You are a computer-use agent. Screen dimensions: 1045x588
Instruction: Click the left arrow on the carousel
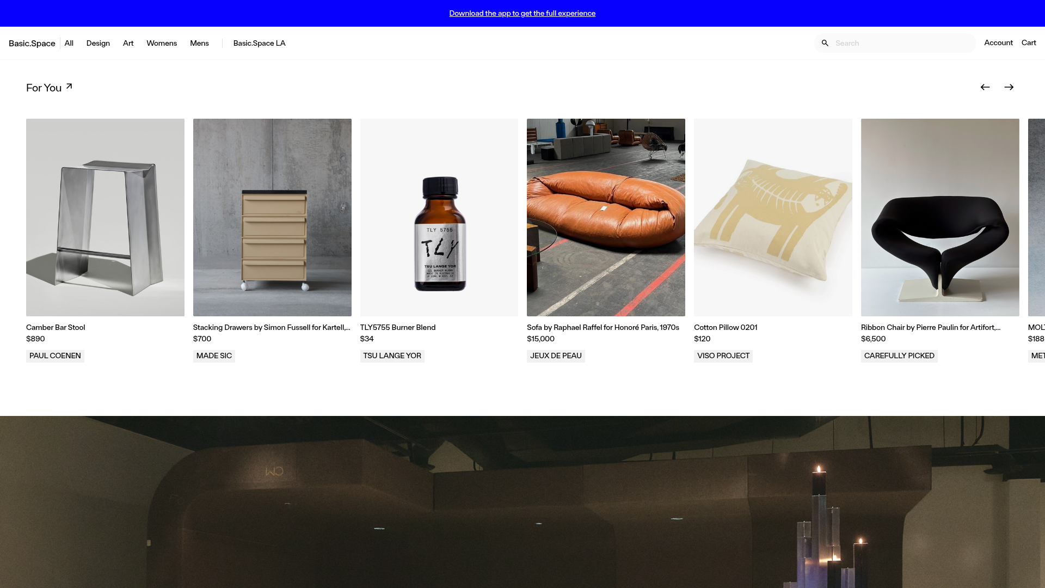[x=985, y=87]
